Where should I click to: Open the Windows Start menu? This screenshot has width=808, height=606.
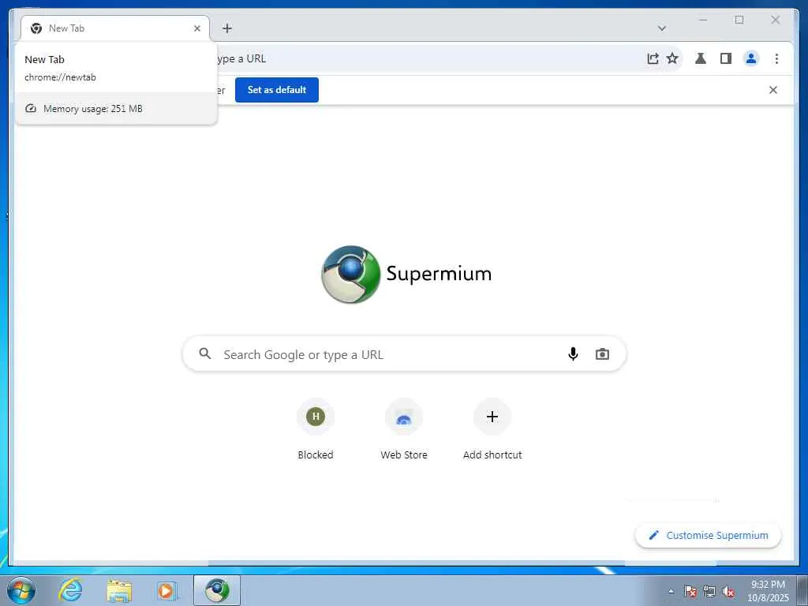(21, 590)
